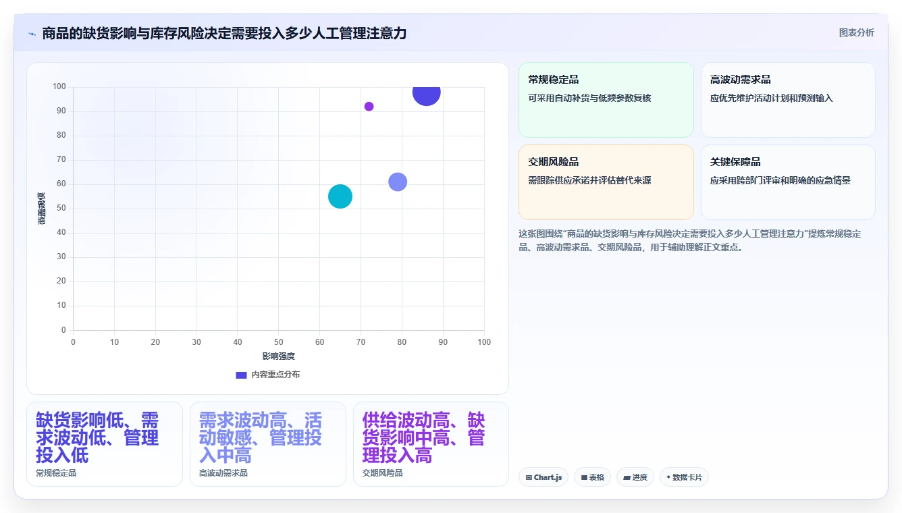
Task: Select the light periwinkle bubble in the chart
Action: 398,182
